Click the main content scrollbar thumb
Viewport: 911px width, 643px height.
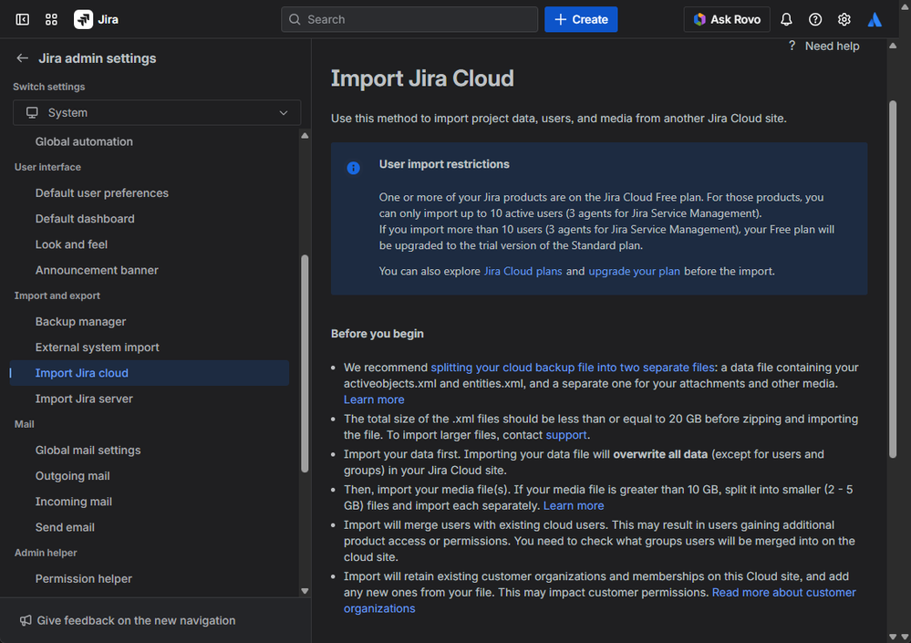(x=893, y=280)
